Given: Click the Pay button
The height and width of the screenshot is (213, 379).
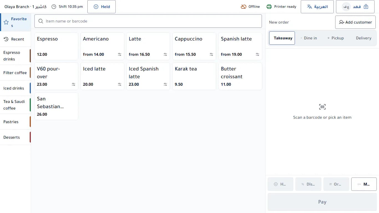Looking at the screenshot, I should click(322, 202).
